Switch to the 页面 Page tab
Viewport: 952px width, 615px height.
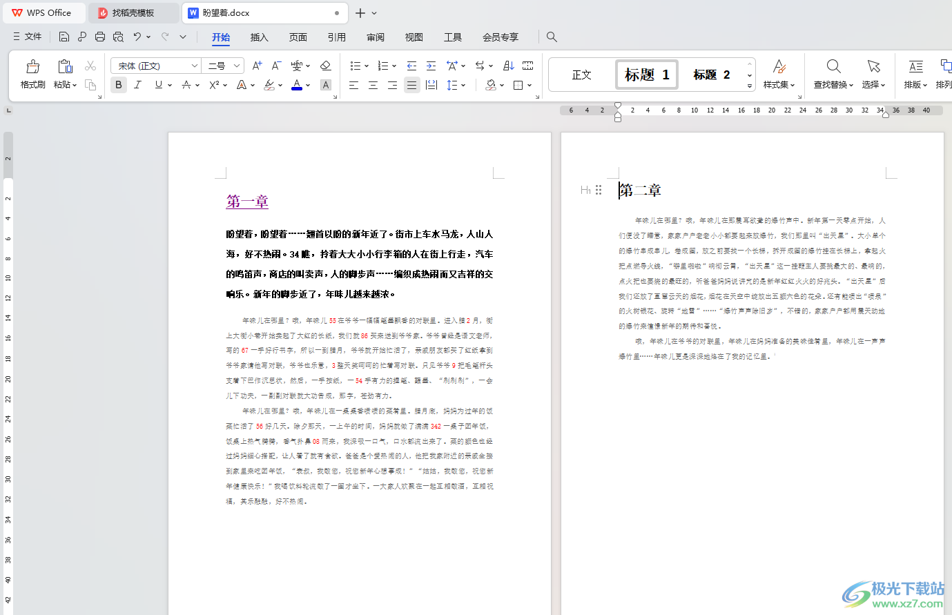click(x=298, y=37)
